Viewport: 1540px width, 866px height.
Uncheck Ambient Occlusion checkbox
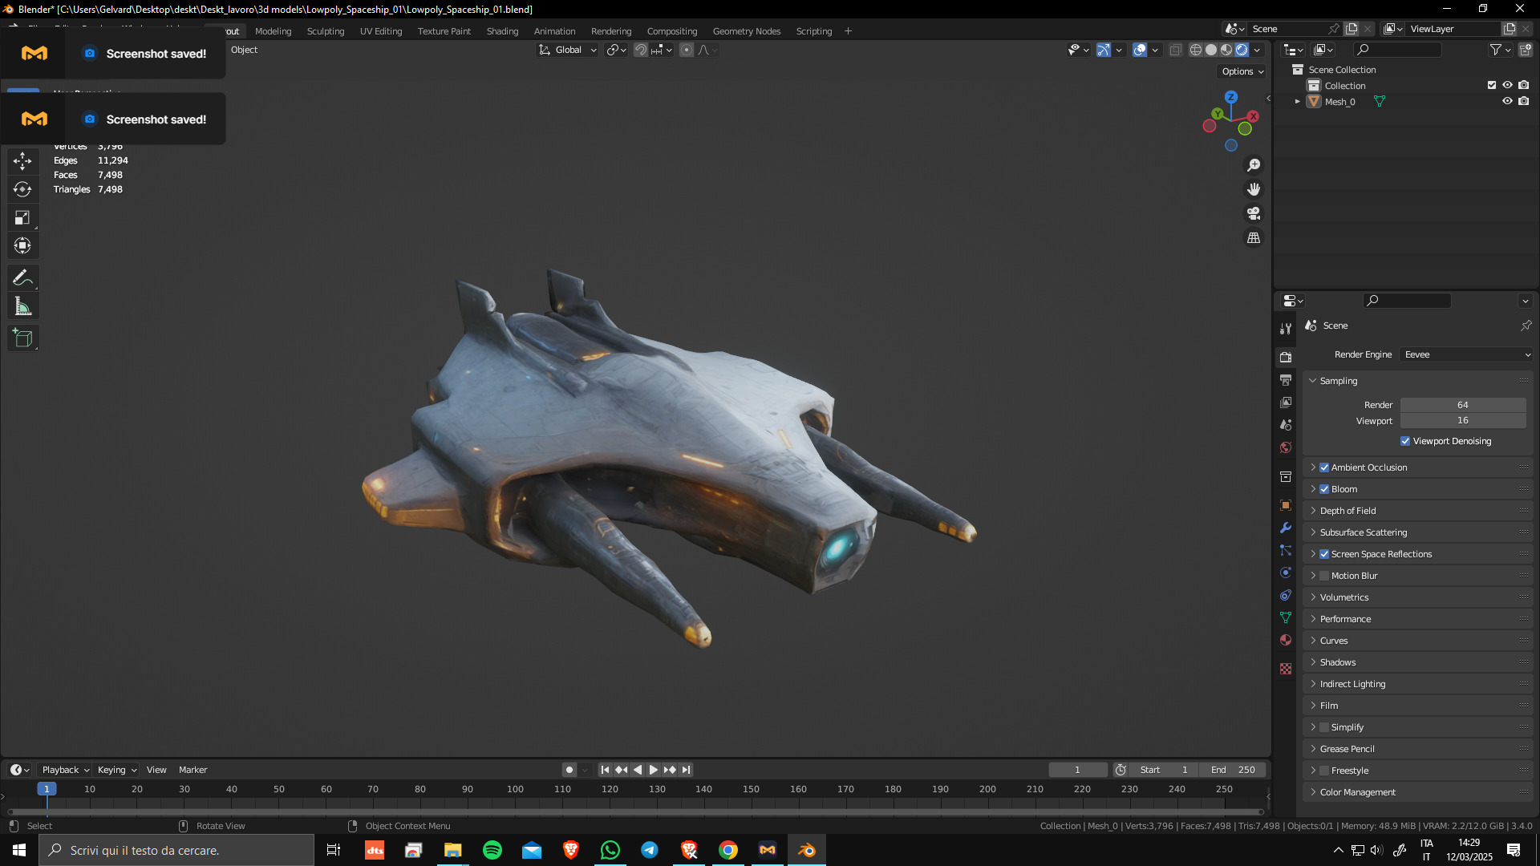tap(1324, 467)
